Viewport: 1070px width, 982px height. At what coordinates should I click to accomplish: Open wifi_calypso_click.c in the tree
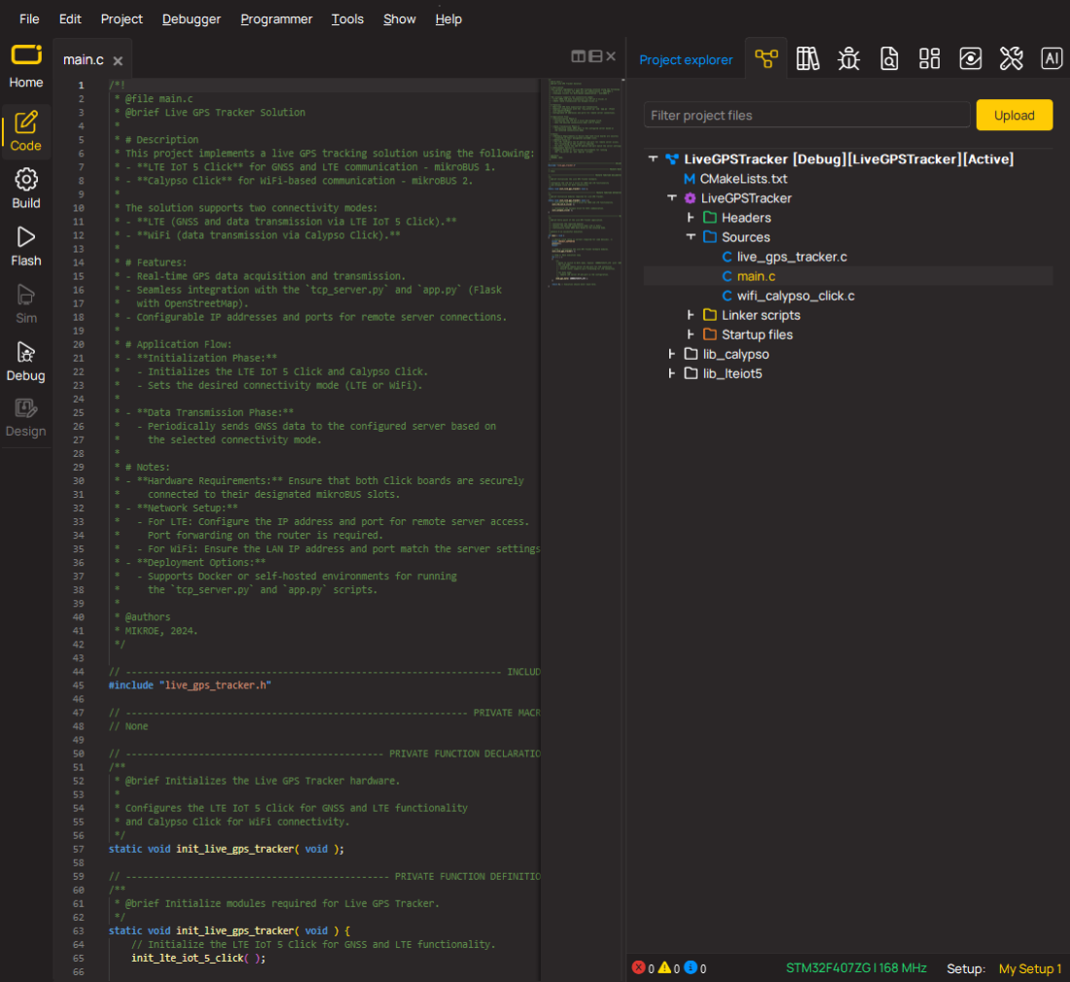(x=796, y=296)
